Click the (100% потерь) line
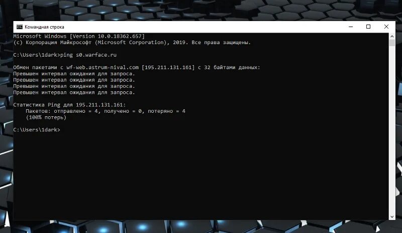402x233 pixels. tap(46, 117)
